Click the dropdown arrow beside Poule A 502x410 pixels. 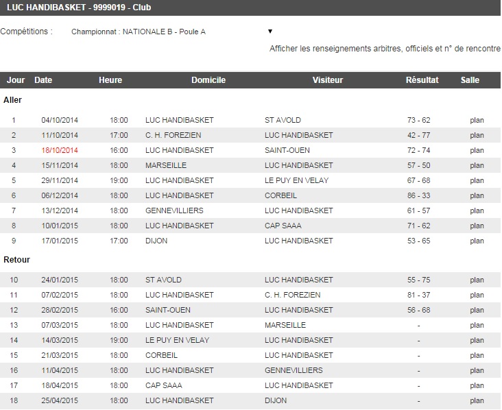270,32
